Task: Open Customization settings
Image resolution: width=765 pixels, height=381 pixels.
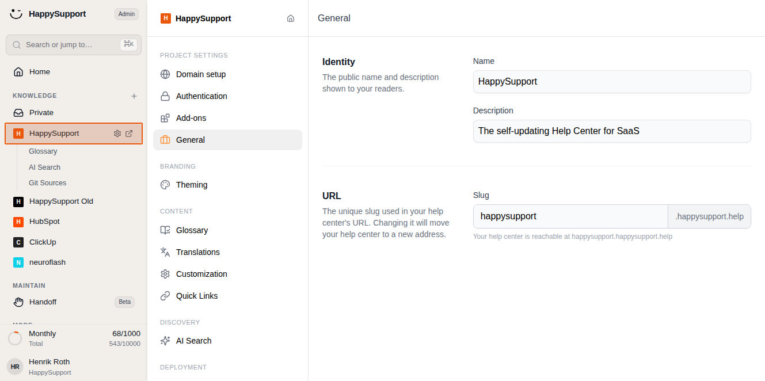Action: 227,274
